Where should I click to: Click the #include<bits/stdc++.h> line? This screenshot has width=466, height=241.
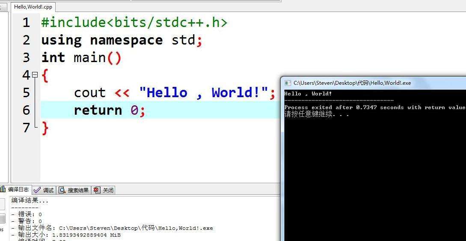tap(134, 23)
